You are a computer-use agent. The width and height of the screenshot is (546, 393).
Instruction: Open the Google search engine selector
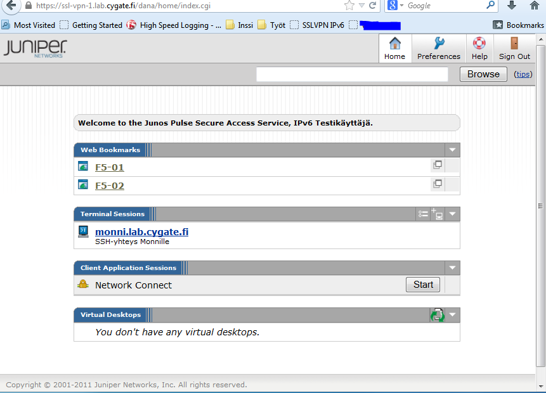point(395,5)
